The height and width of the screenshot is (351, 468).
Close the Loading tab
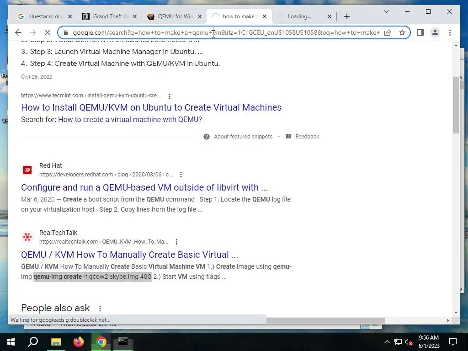tap(330, 16)
